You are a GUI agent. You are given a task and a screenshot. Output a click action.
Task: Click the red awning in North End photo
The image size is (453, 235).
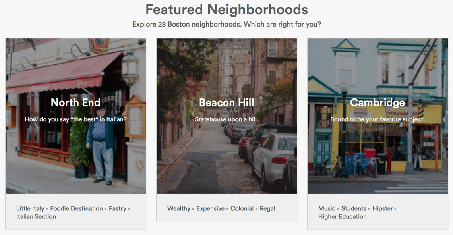pos(60,73)
